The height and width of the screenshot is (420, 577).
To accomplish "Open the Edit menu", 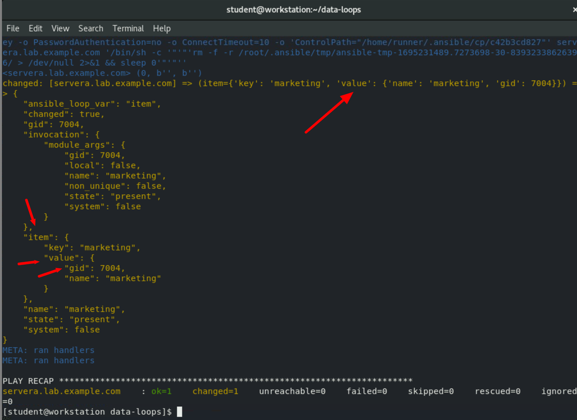I will coord(36,28).
